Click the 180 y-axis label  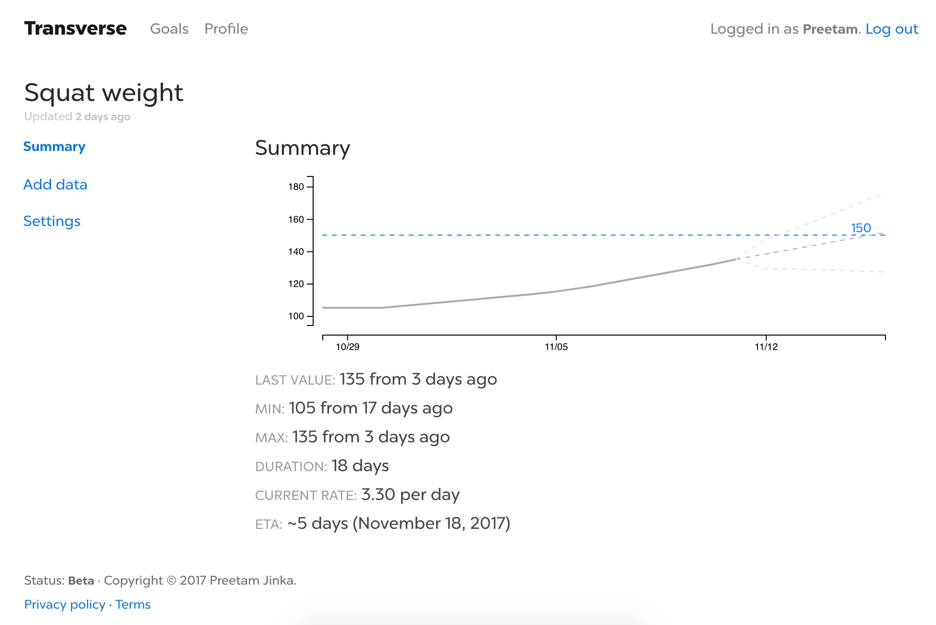tap(296, 187)
